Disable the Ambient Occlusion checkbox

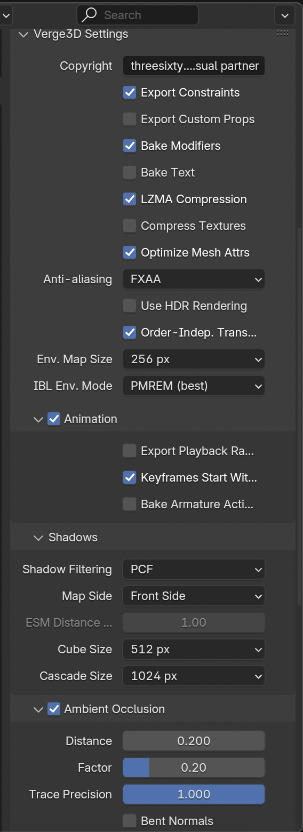[x=54, y=709]
